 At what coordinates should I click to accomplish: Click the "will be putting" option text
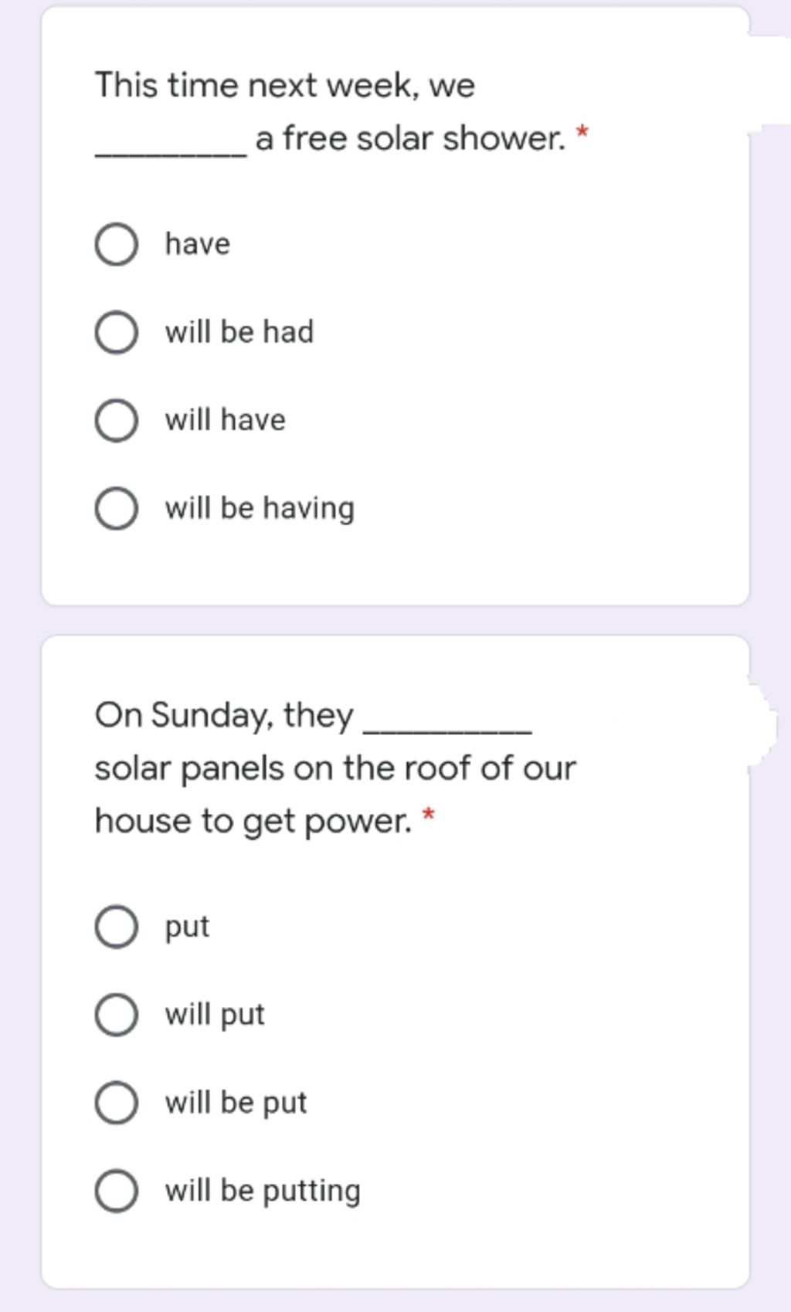[263, 1191]
